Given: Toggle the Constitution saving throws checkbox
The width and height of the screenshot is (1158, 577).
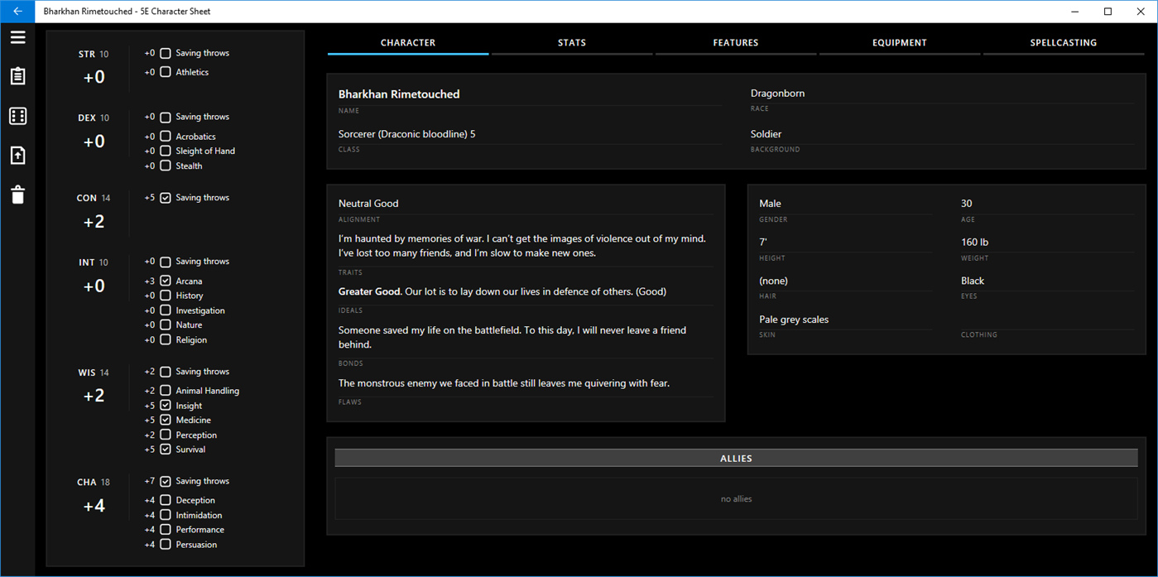Looking at the screenshot, I should pos(164,197).
